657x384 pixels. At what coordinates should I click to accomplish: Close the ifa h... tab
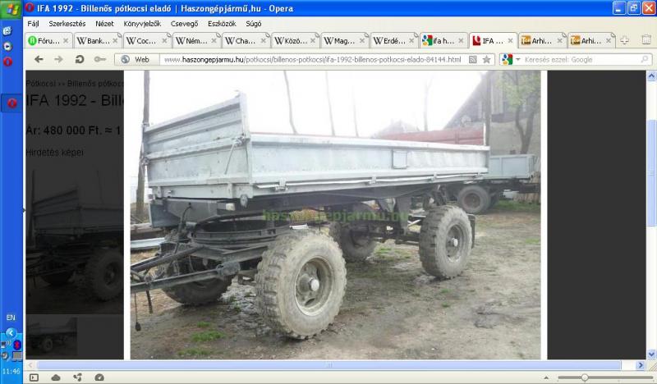[x=462, y=41]
